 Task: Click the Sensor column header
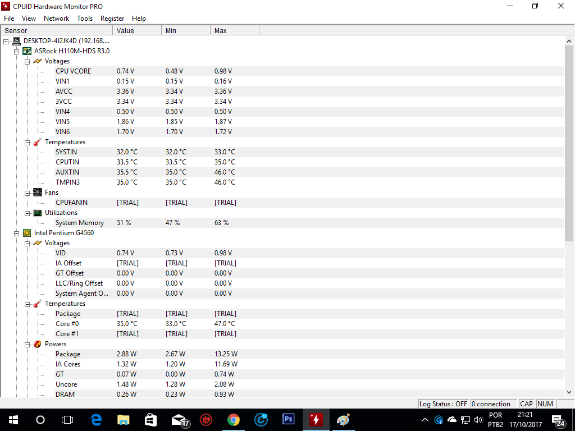tap(57, 30)
